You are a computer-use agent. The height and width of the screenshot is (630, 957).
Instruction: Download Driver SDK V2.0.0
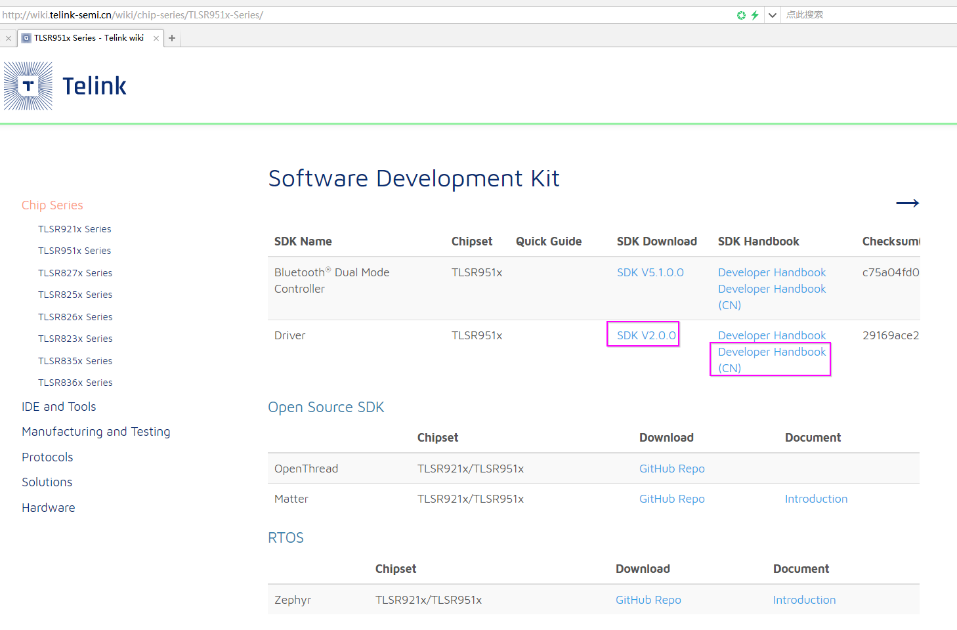(647, 335)
